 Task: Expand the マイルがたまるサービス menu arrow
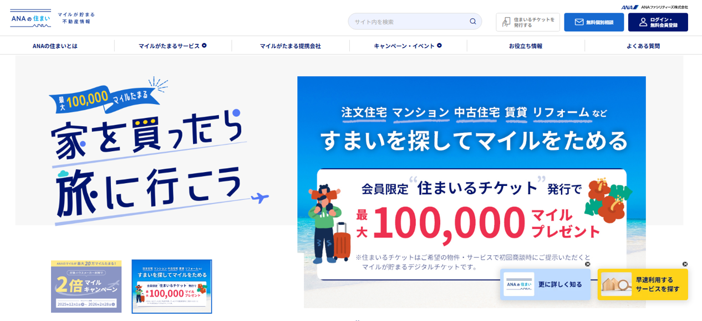coord(204,45)
